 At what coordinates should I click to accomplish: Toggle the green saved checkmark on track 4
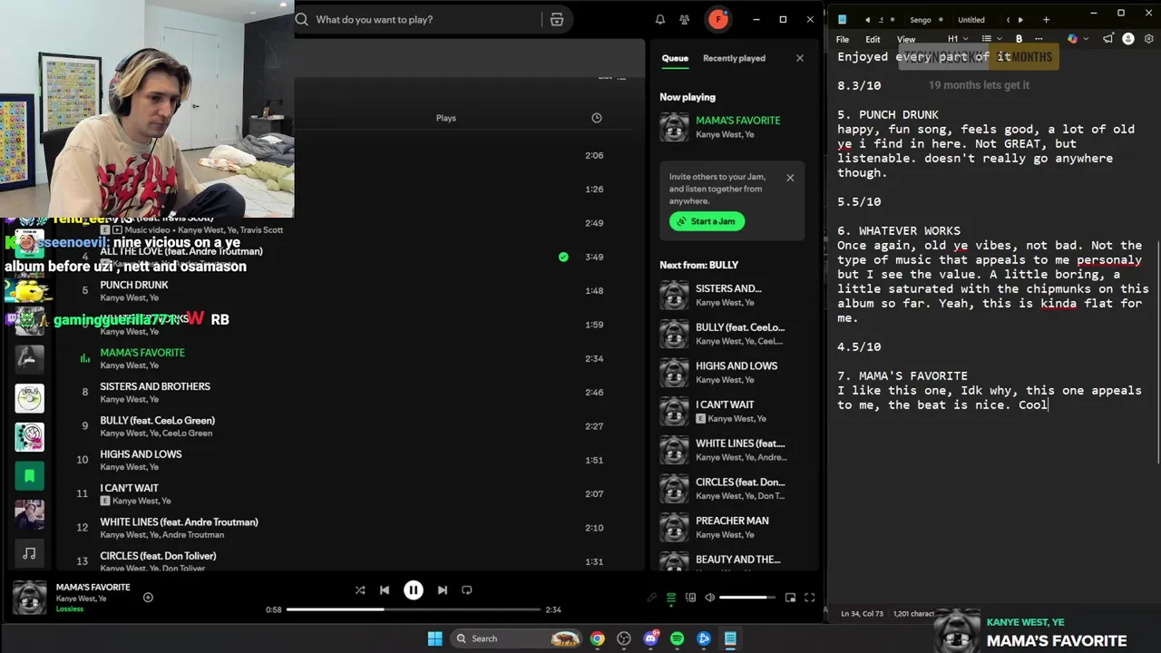563,257
